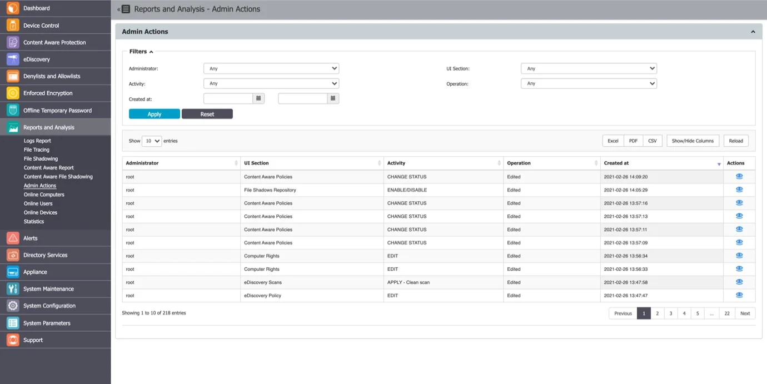Export table to Excel
The width and height of the screenshot is (767, 384).
pyautogui.click(x=613, y=141)
